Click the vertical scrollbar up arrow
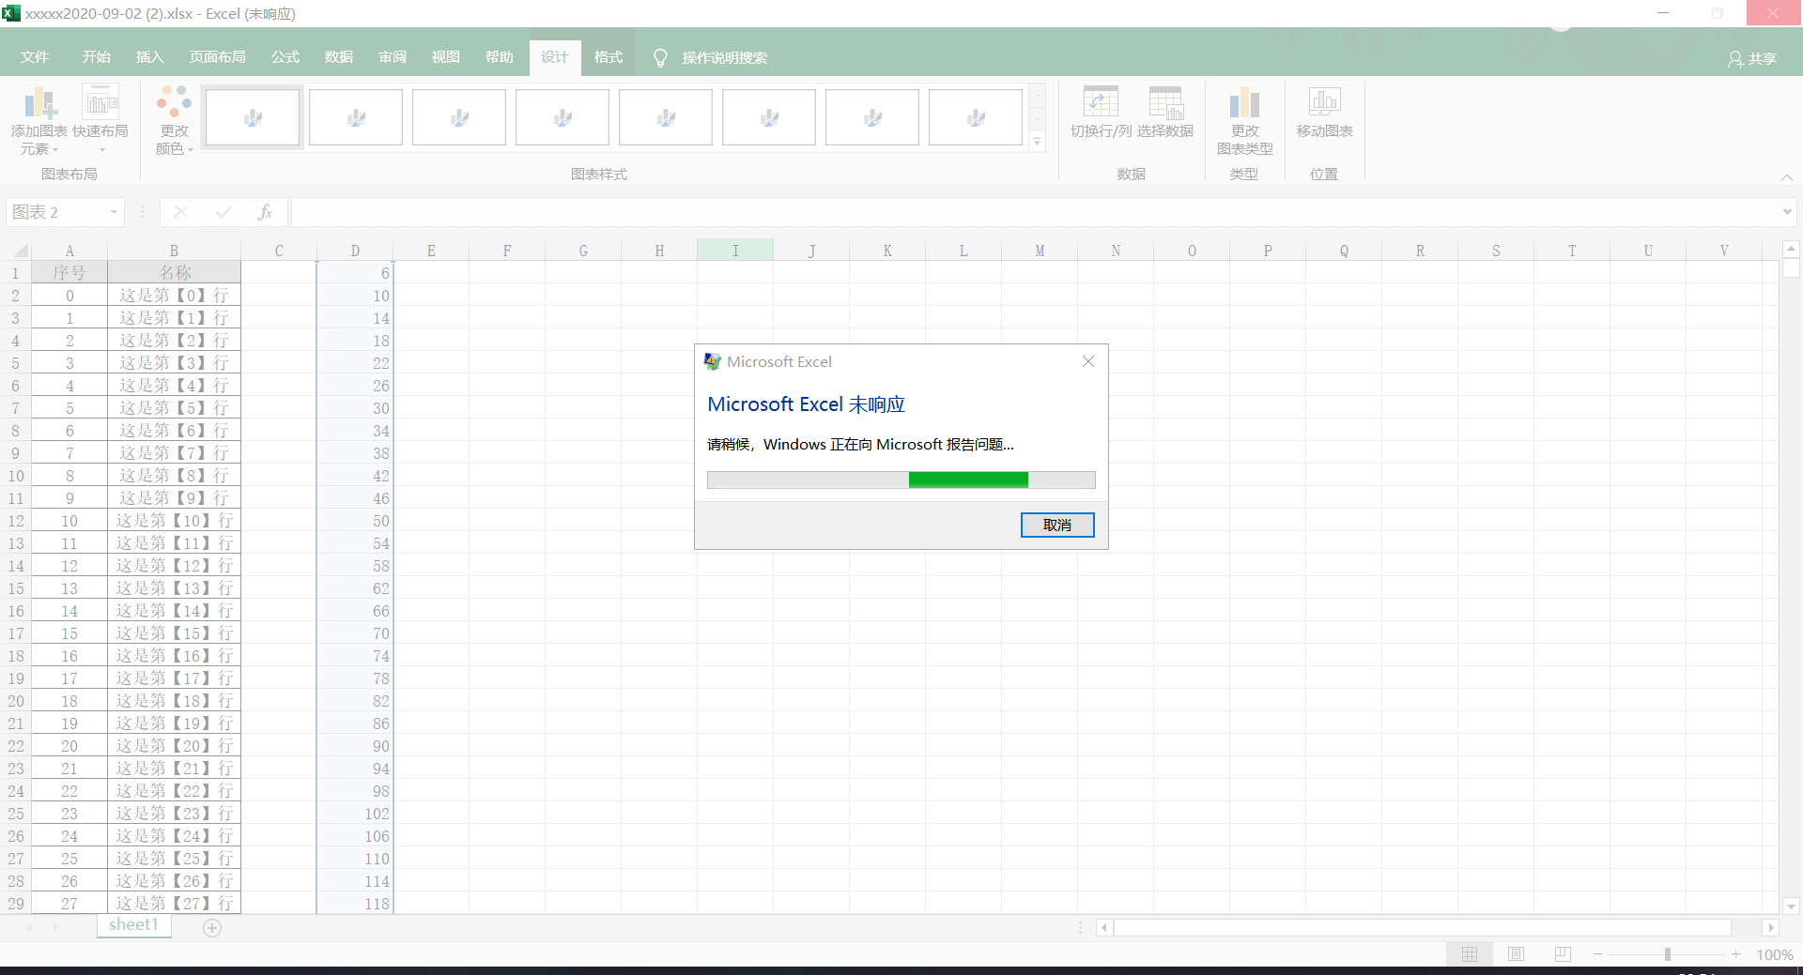1803x975 pixels. tap(1791, 249)
